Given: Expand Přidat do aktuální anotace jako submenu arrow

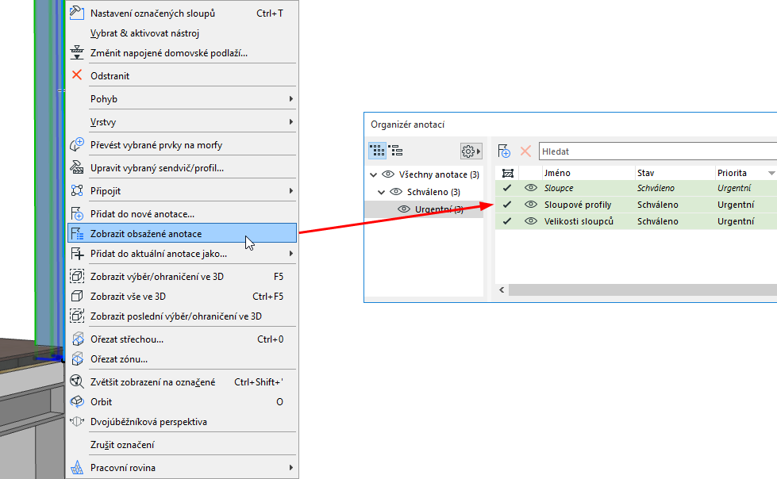Looking at the screenshot, I should (291, 253).
